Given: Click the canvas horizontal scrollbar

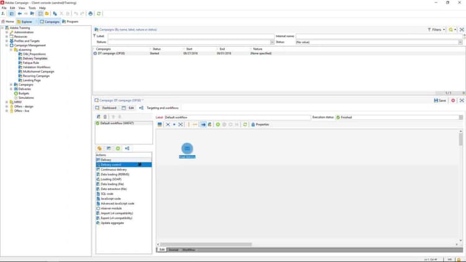Looking at the screenshot, I should tap(206, 245).
